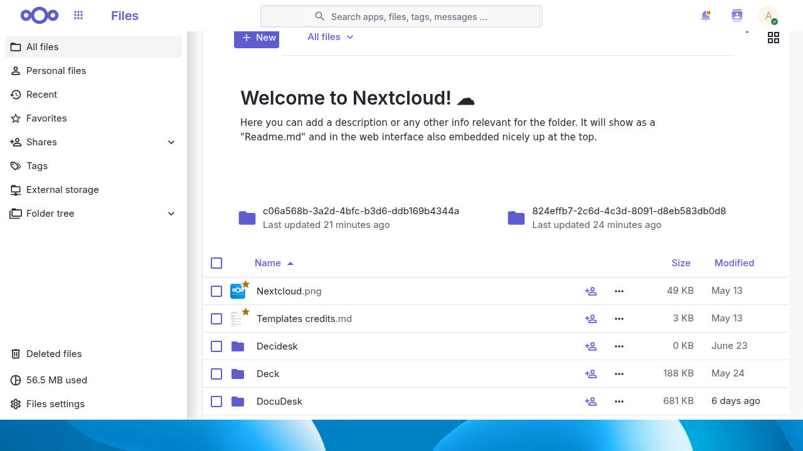
Task: Click folder icon of 824effb7 recent folder
Action: pyautogui.click(x=516, y=218)
